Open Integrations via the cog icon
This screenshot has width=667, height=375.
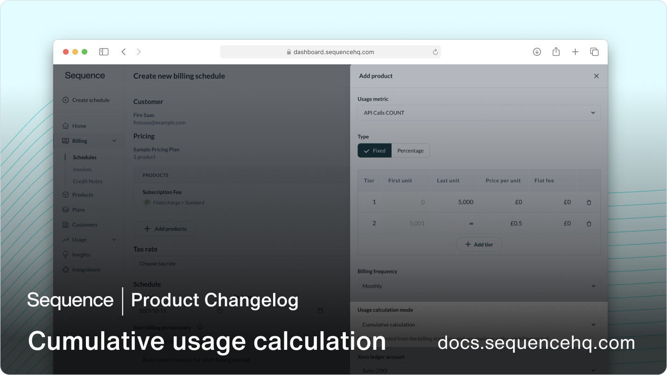[66, 269]
